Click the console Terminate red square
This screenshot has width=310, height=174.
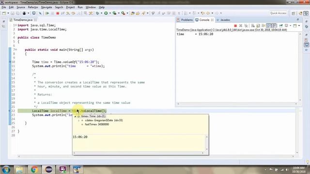point(235,26)
